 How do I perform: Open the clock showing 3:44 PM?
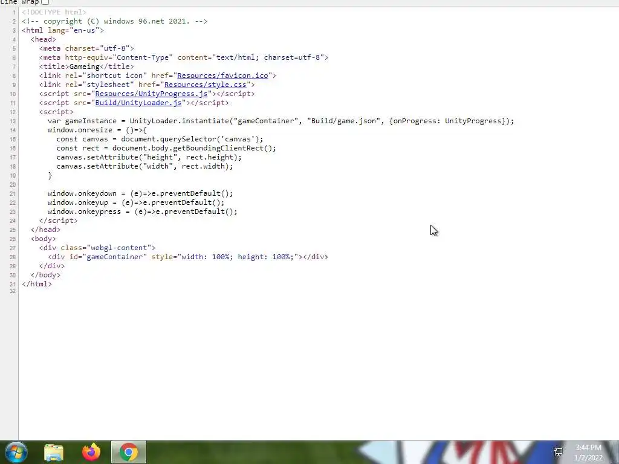tap(588, 453)
